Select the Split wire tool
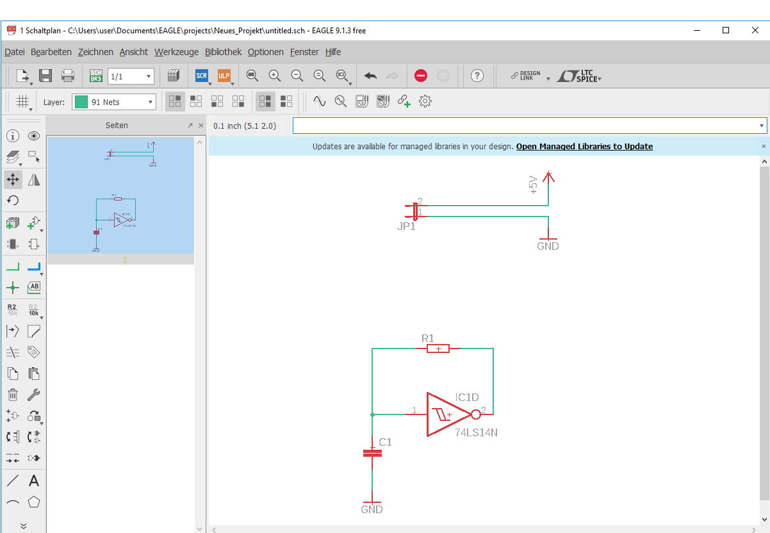The image size is (770, 533). 13,331
